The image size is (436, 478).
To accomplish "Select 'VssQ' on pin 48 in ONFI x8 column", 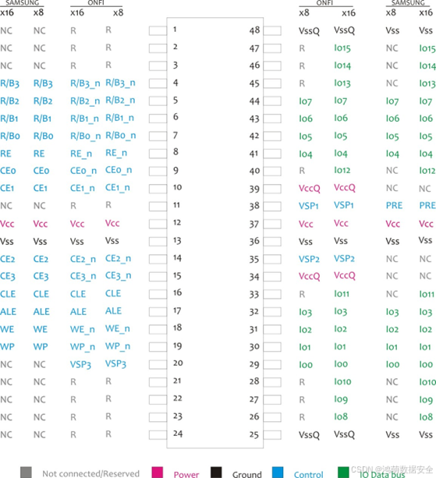I will pyautogui.click(x=309, y=31).
